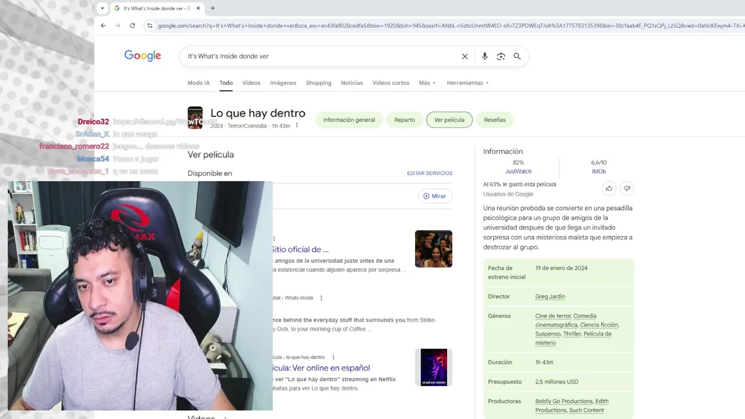Select the browser address bar URL

point(450,26)
